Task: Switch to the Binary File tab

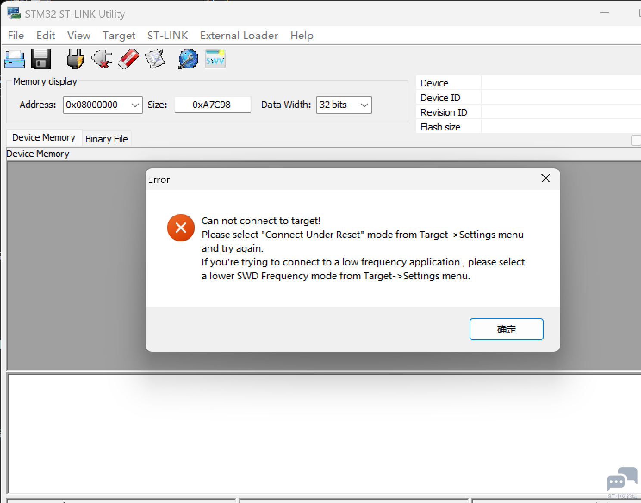Action: click(106, 139)
